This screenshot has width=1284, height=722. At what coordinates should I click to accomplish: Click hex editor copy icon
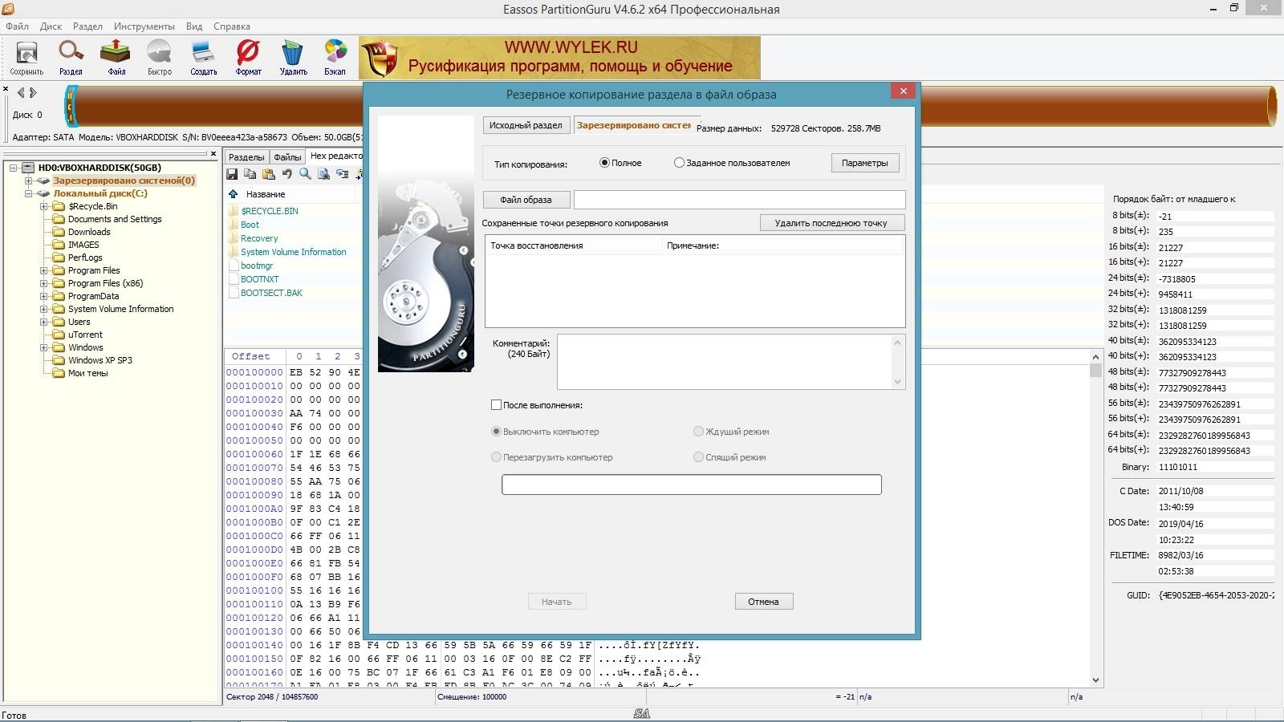point(250,174)
